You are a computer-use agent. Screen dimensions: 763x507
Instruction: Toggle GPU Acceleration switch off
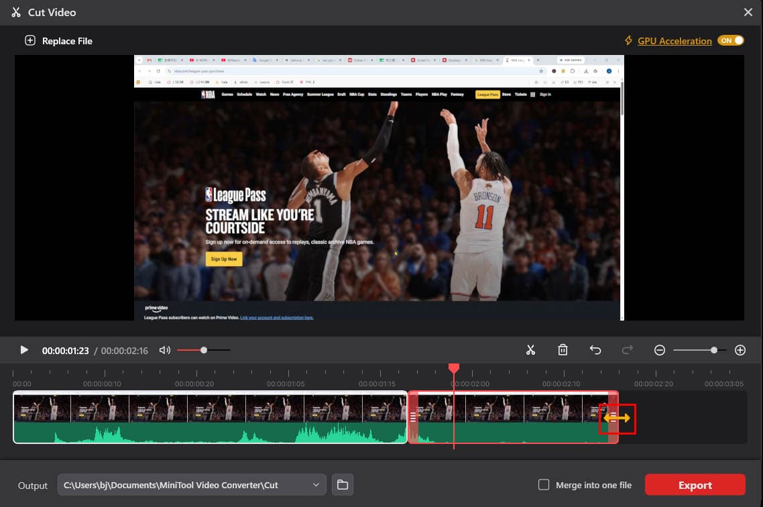coord(730,40)
